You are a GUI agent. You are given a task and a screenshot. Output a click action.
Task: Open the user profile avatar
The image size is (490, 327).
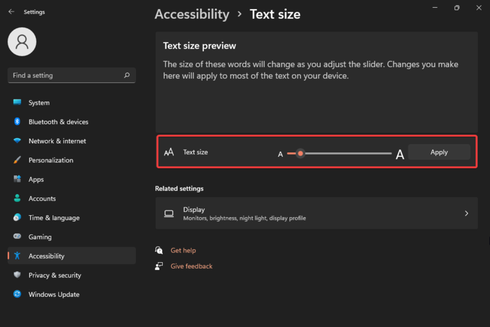point(22,42)
